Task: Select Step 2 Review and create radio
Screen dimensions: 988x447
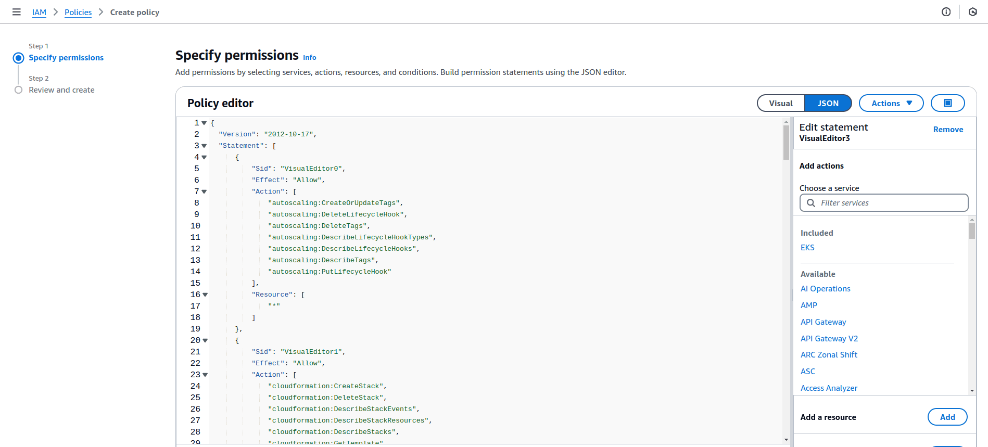Action: coord(18,90)
